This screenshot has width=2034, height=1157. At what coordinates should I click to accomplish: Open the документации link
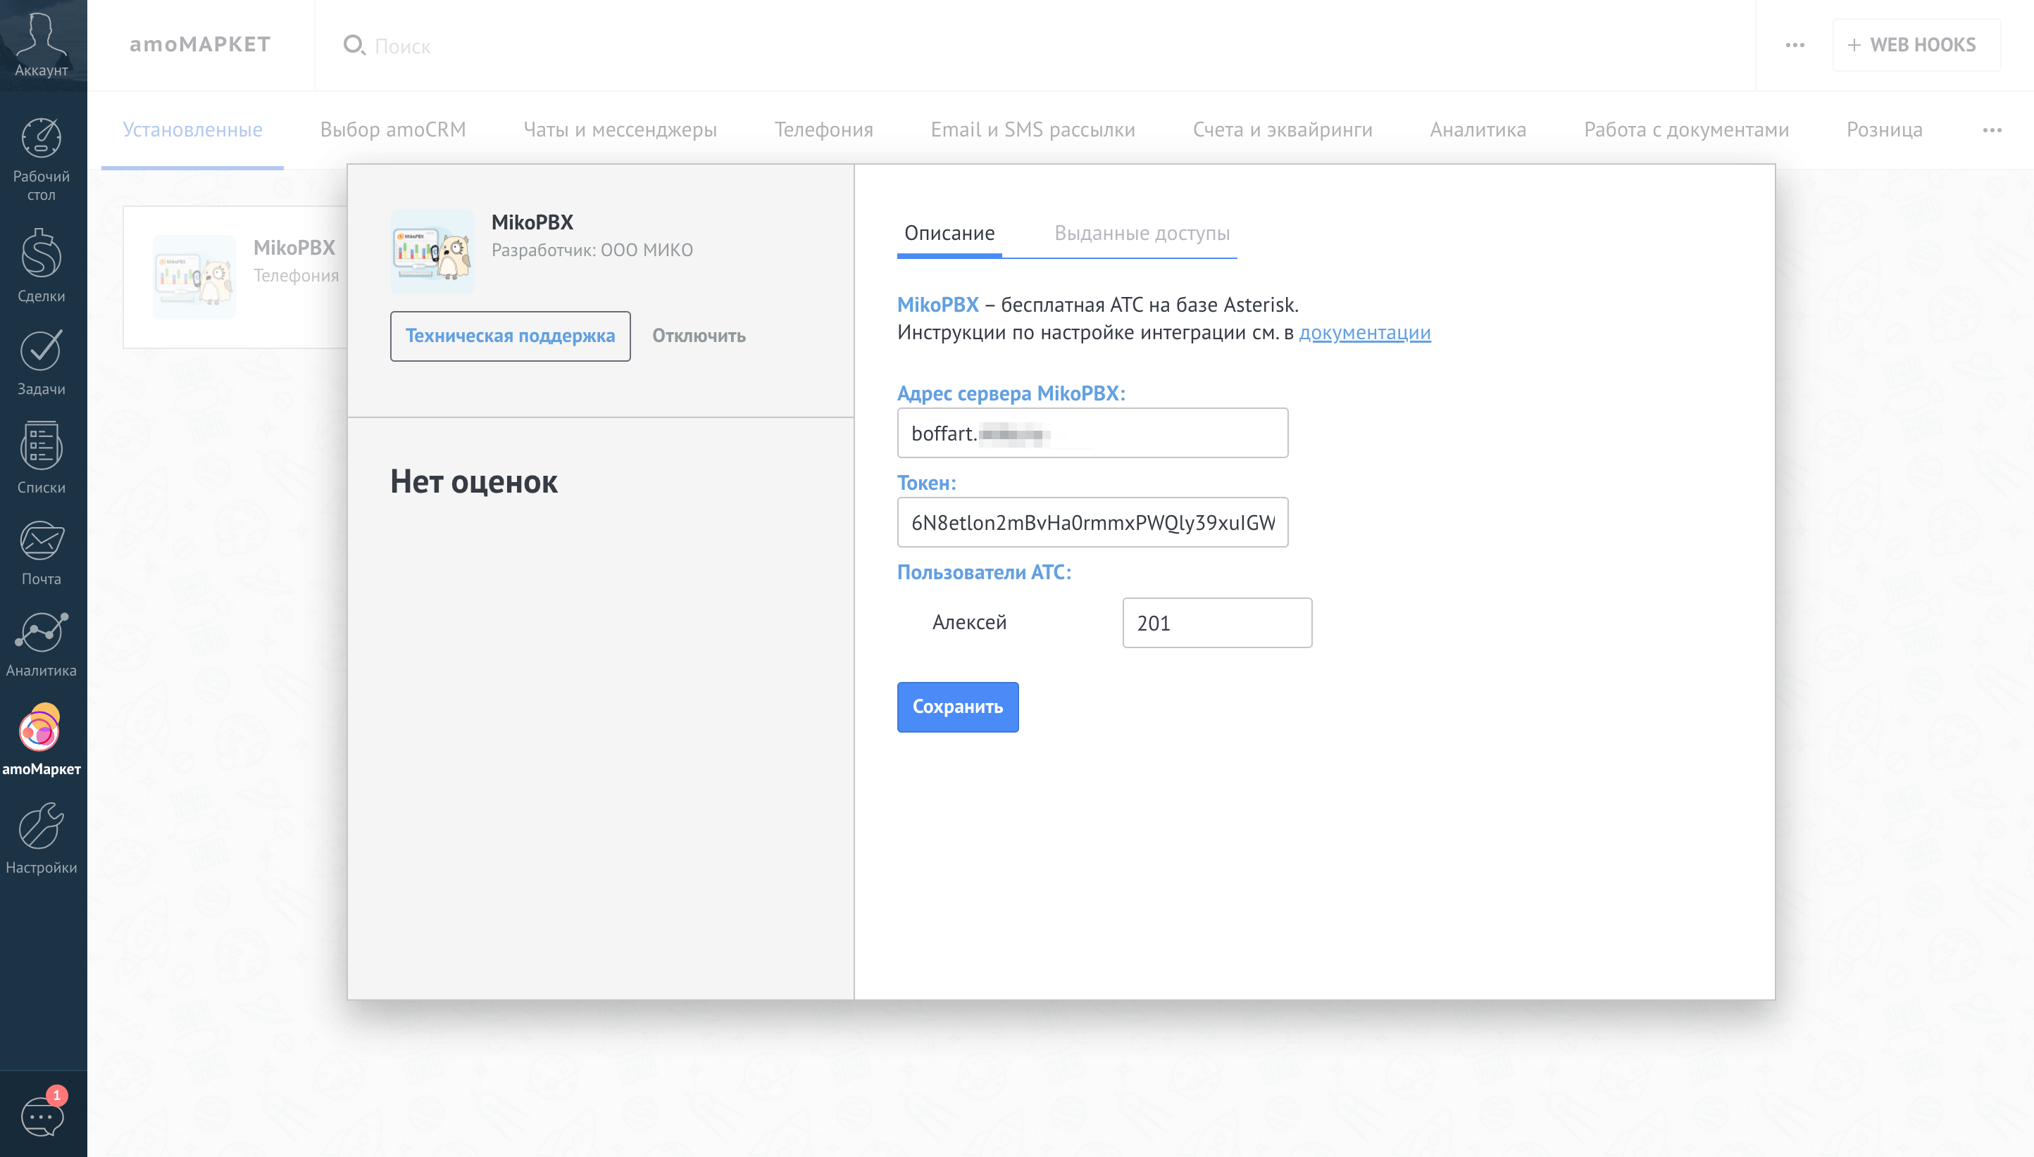1364,333
